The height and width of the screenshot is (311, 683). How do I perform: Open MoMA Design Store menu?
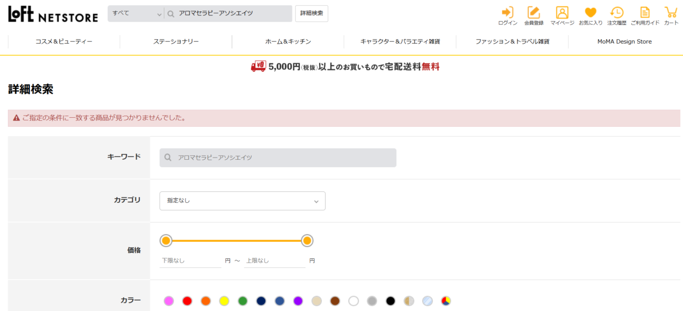tap(624, 42)
